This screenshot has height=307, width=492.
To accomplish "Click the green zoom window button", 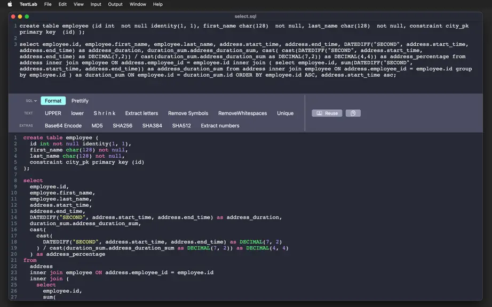I will tap(27, 17).
